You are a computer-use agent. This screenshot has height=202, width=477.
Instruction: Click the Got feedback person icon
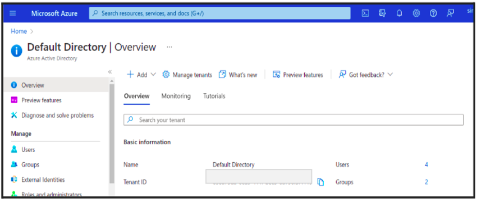(x=342, y=75)
